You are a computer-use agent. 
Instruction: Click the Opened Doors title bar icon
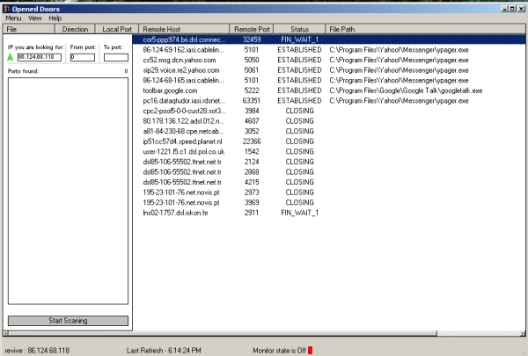(x=6, y=6)
